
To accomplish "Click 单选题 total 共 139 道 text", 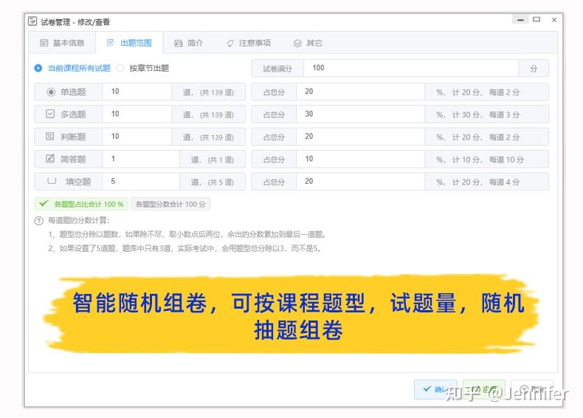I will [x=217, y=92].
